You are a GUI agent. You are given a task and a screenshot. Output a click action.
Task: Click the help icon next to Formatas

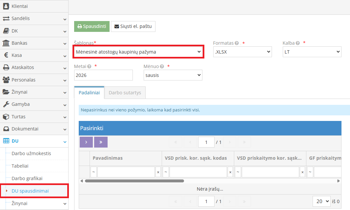(x=237, y=43)
